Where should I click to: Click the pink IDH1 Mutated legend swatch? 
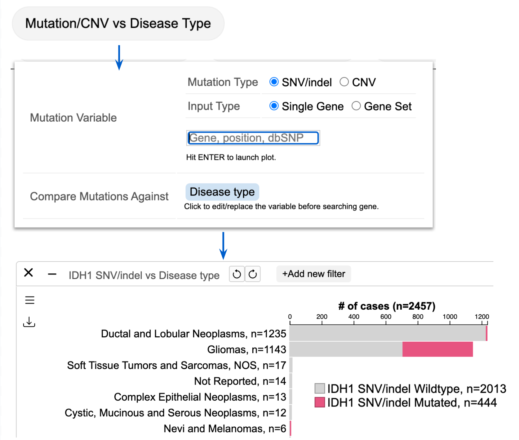click(320, 402)
